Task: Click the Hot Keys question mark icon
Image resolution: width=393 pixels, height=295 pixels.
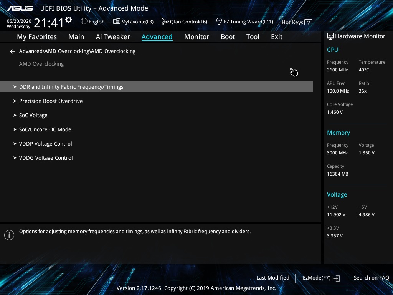Action: [x=309, y=23]
